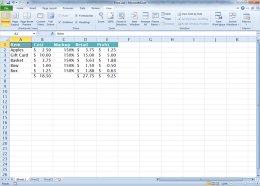Open the Zoom magnifier dialog
This screenshot has width=260, height=186.
pos(101,17)
